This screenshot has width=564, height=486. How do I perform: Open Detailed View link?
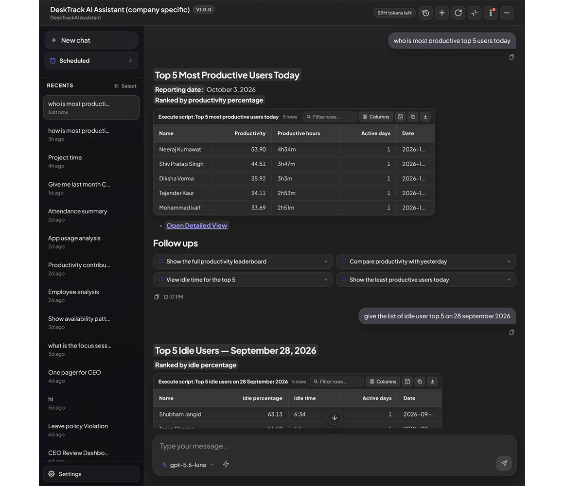[x=197, y=226]
